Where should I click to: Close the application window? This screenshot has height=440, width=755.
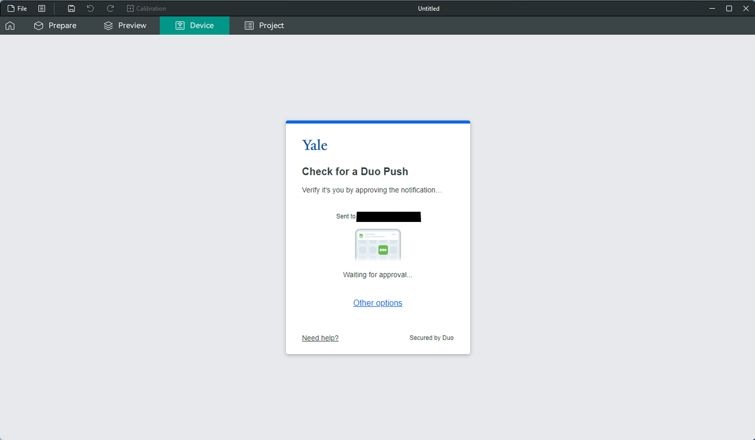coord(746,8)
